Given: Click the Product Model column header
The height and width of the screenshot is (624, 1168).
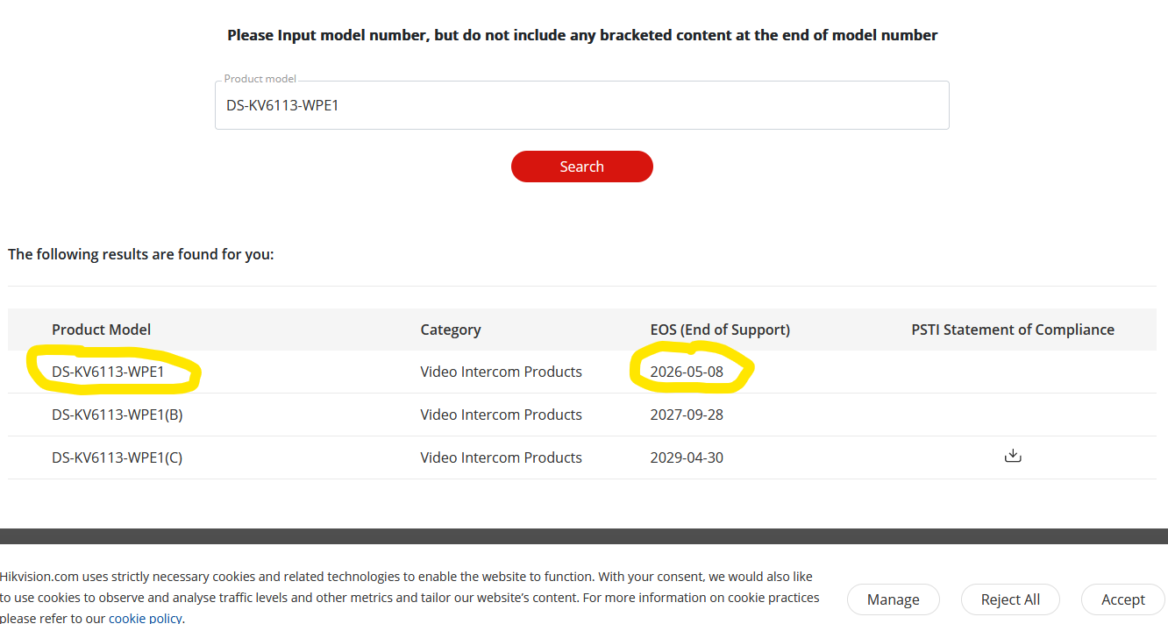Looking at the screenshot, I should [101, 330].
